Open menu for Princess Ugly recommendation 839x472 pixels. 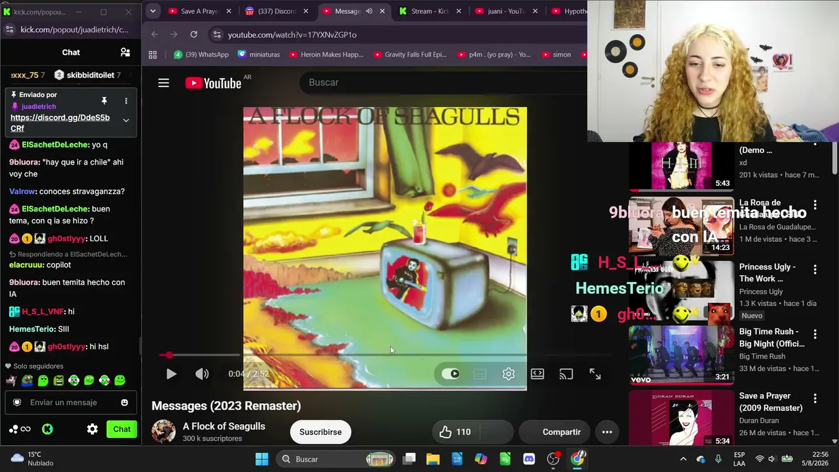click(x=815, y=269)
